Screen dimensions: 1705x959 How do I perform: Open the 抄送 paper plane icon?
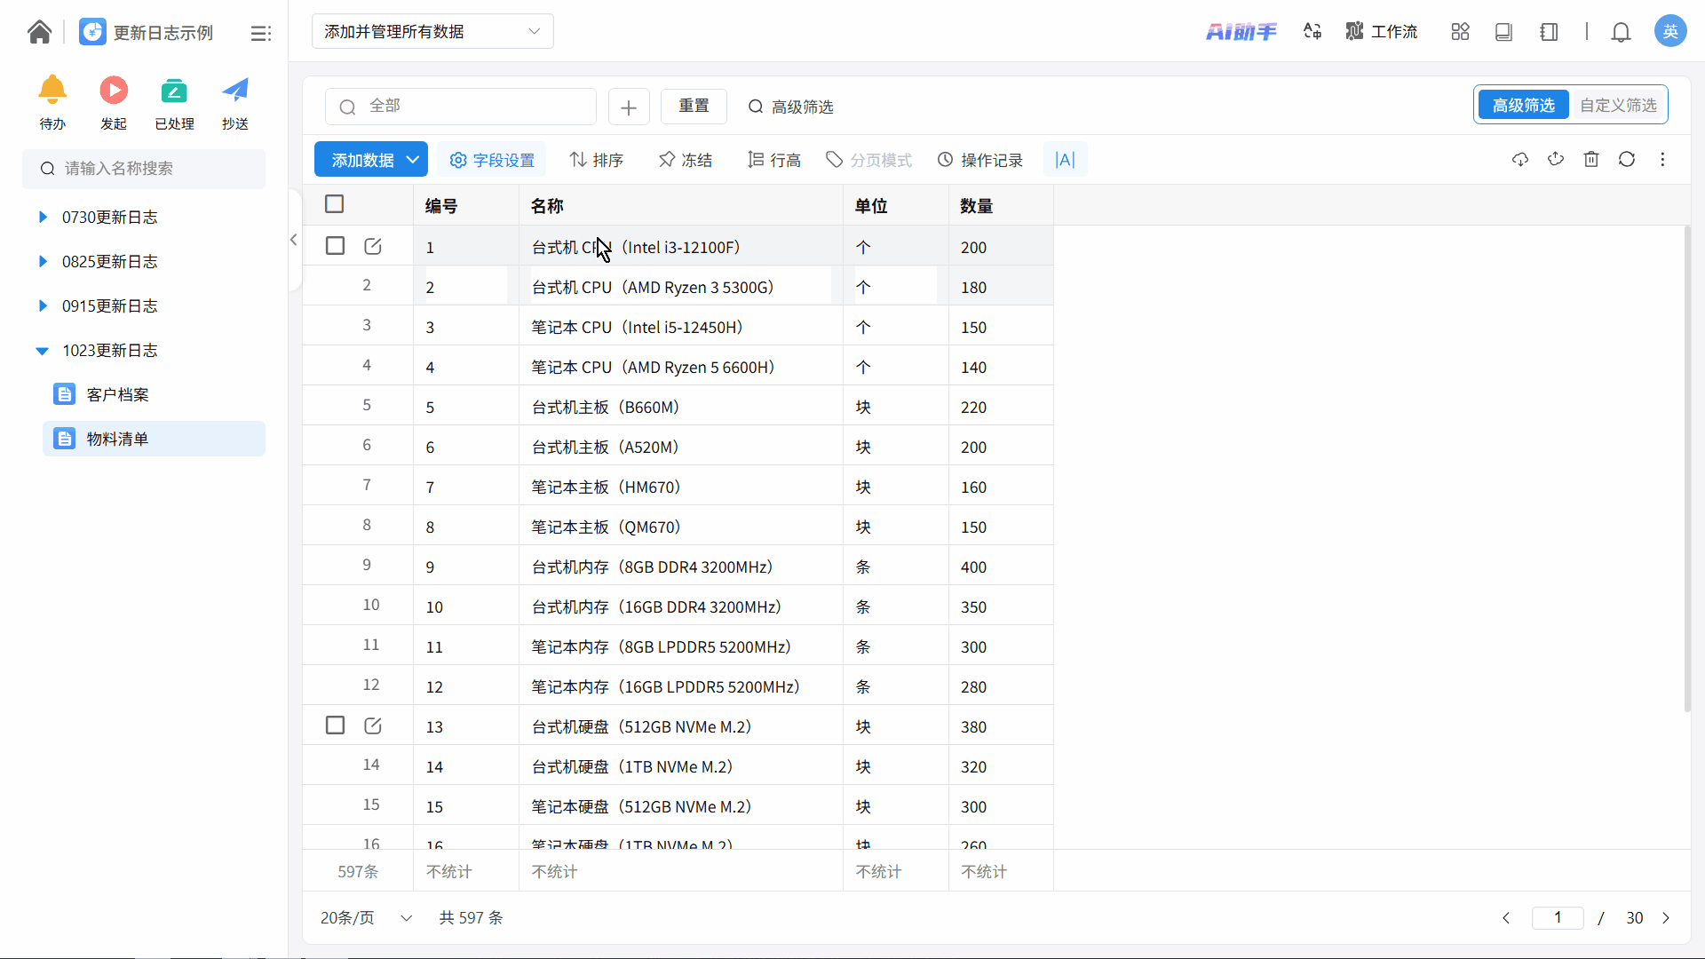coord(235,91)
